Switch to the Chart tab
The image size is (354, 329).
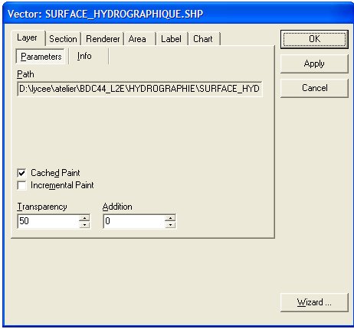click(204, 39)
